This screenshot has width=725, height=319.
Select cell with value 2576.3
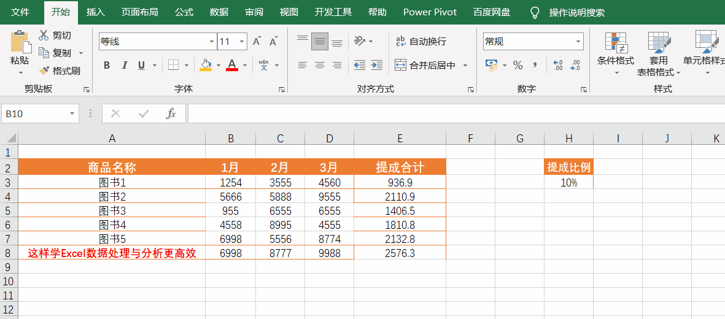tap(400, 253)
